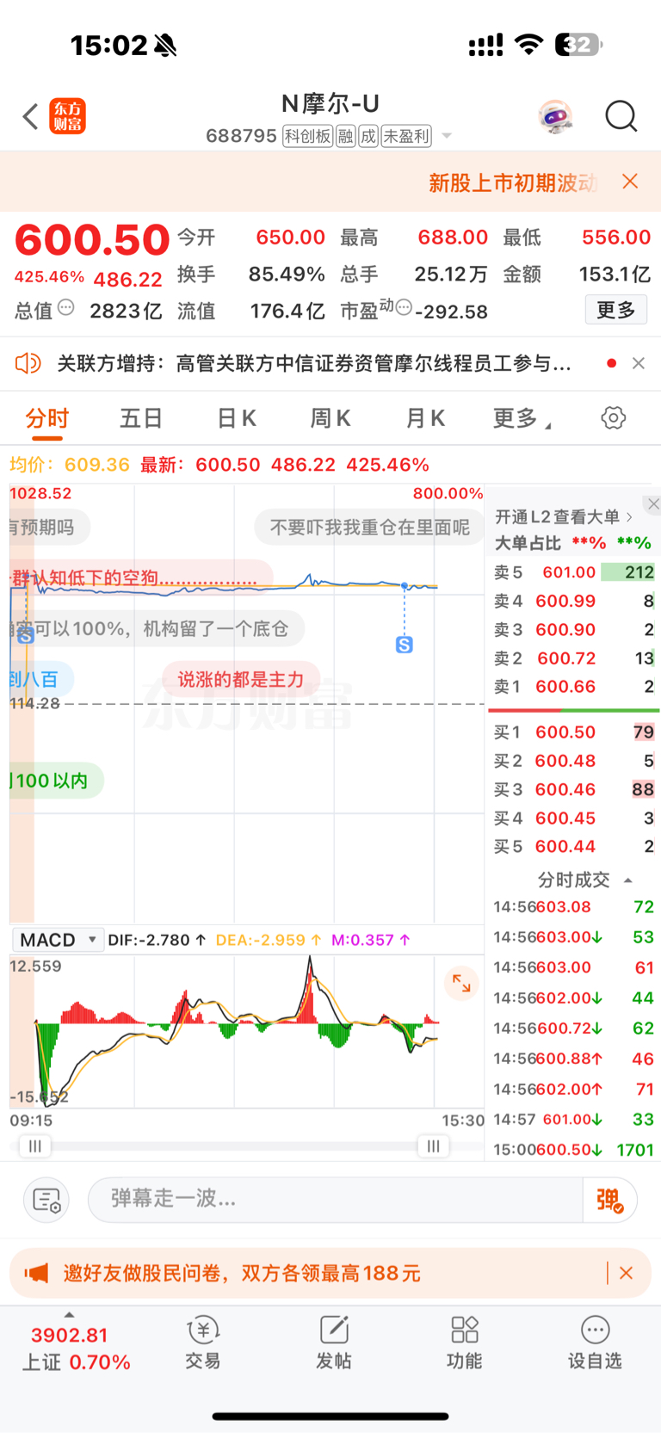Tap 卖1 600.66 order row

pos(573,687)
